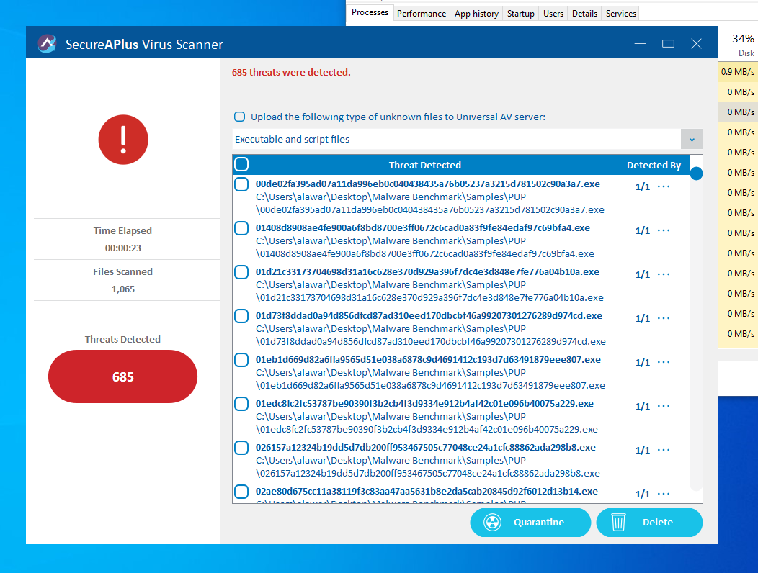758x573 pixels.
Task: Click the 1/1 detection count for 00de02fa threat
Action: [643, 187]
